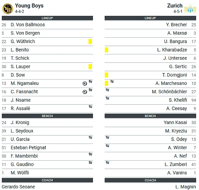199x190 pixels.
Task: Open coach Gerardo Seoane's page
Action: click(x=18, y=187)
